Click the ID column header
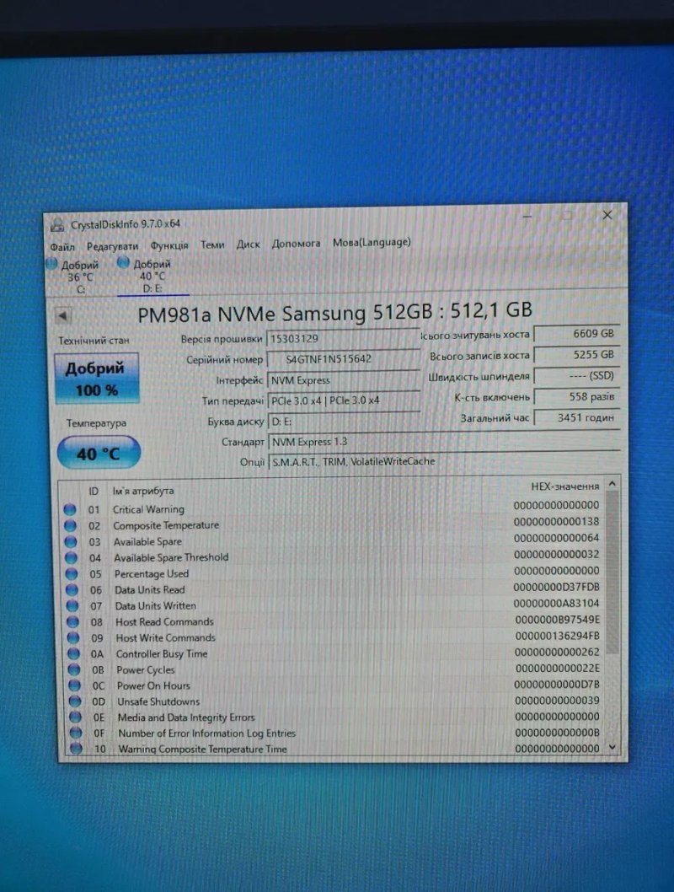Viewport: 674px width, 892px height. pos(94,491)
